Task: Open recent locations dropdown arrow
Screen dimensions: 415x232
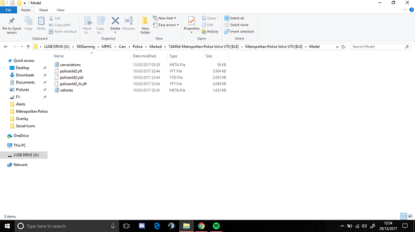Action: [x=22, y=47]
